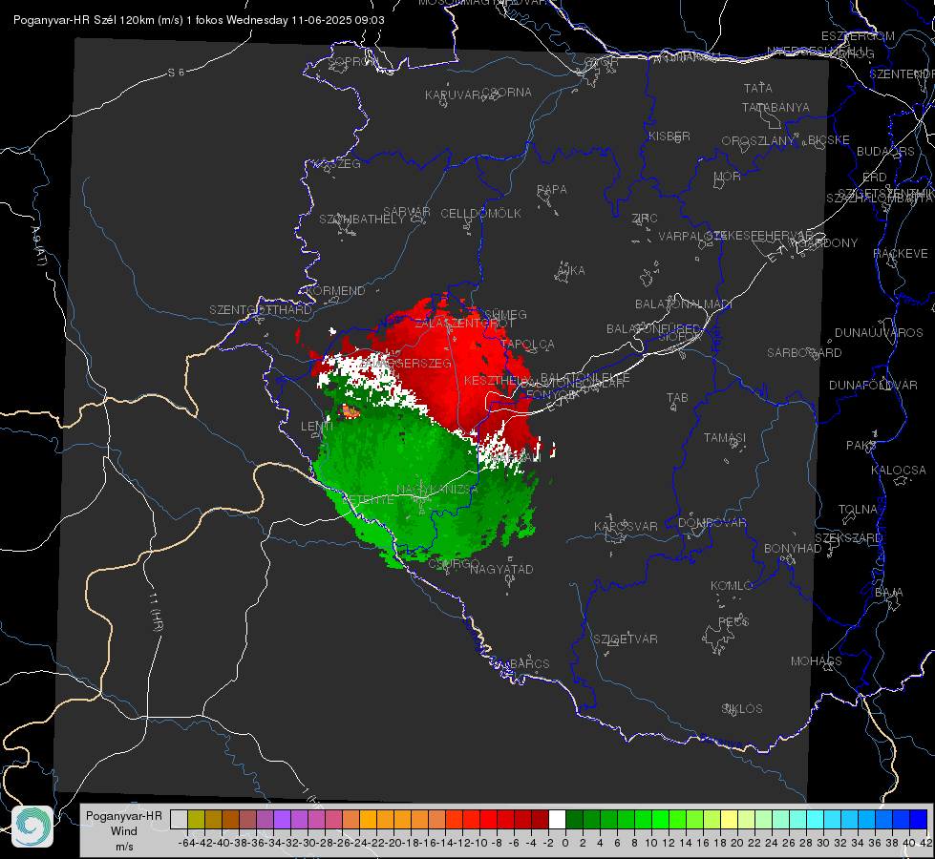
Task: Click the NAGYATAD town label
Action: [x=501, y=569]
